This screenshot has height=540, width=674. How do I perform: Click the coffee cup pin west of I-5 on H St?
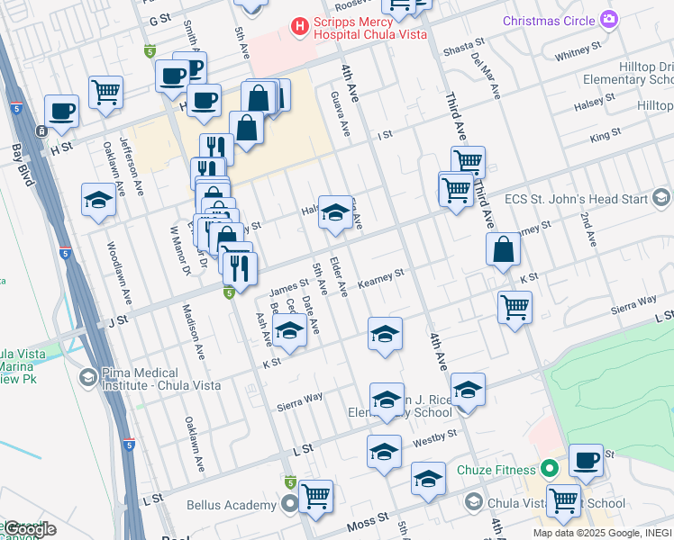click(x=61, y=111)
